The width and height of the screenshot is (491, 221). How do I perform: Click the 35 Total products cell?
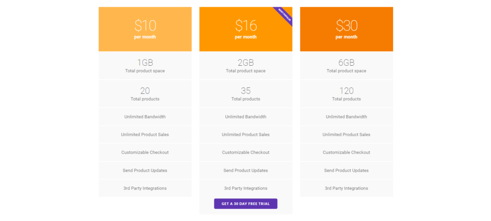(246, 94)
